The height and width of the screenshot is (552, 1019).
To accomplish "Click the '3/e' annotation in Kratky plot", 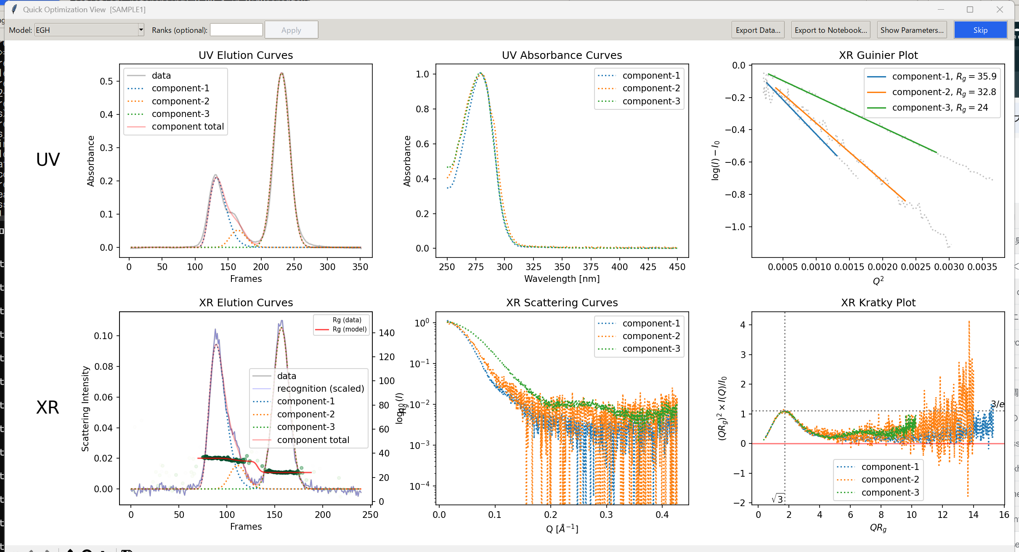I will point(998,404).
